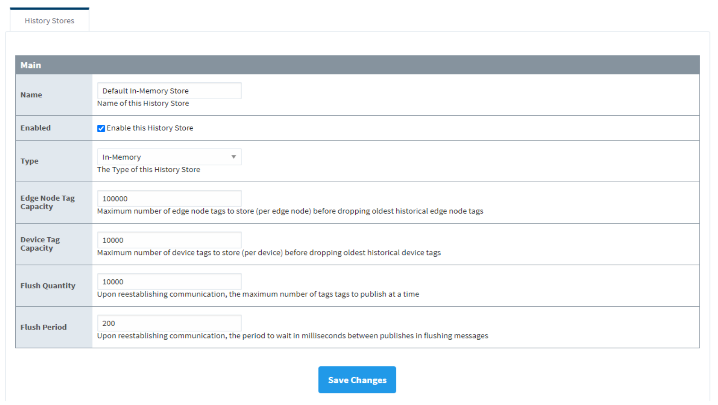Click into the Flush Quantity field
This screenshot has width=718, height=405.
point(169,282)
